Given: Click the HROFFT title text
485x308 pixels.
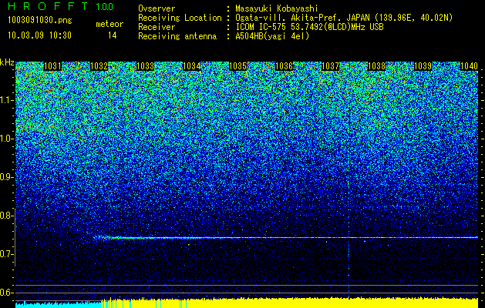Looking at the screenshot, I should click(x=48, y=6).
